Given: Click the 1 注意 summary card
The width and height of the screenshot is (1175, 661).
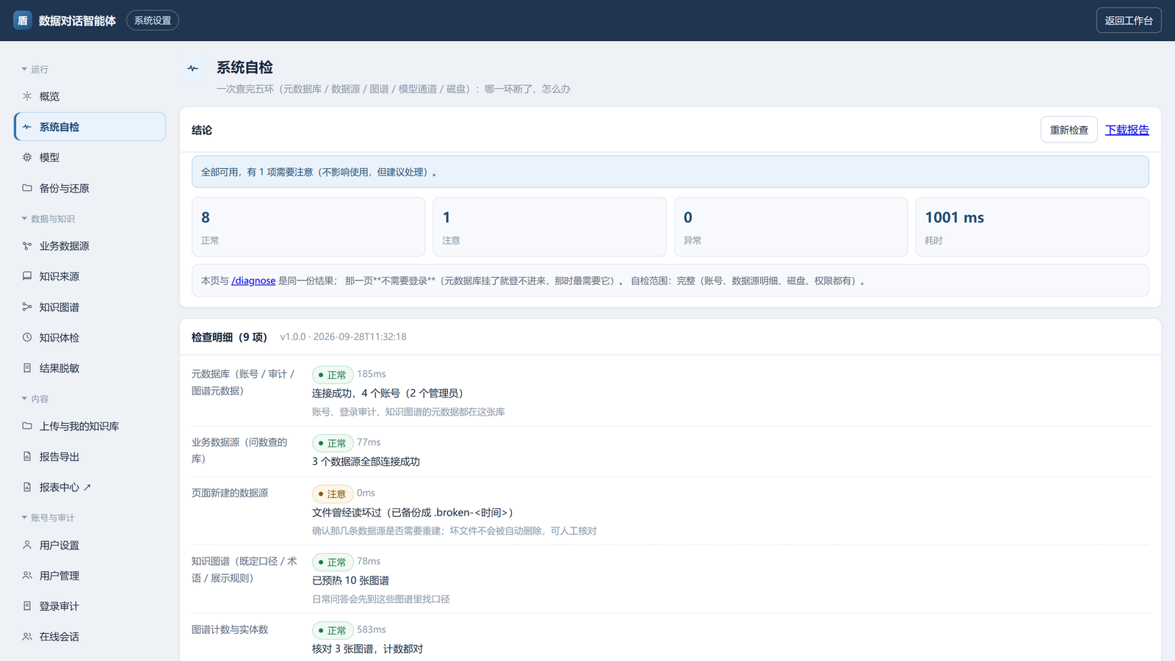Looking at the screenshot, I should tap(549, 227).
